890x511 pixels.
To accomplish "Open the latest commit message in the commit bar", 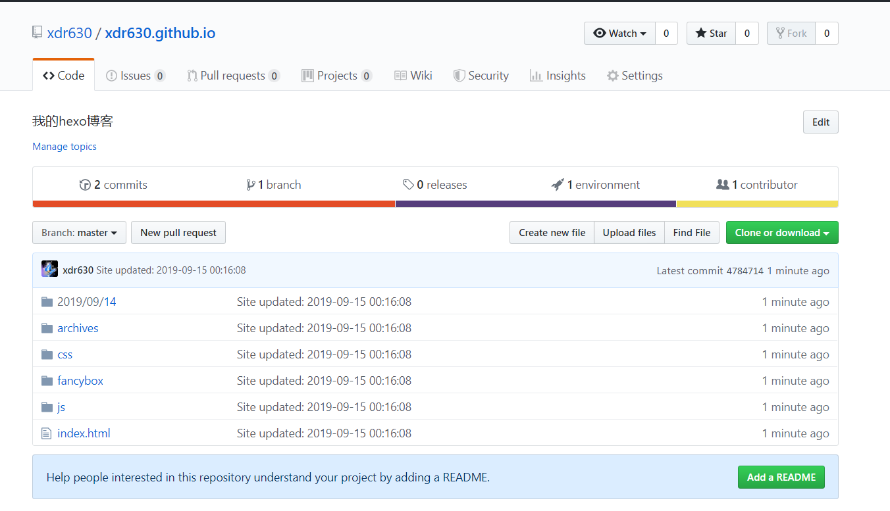I will click(x=171, y=270).
